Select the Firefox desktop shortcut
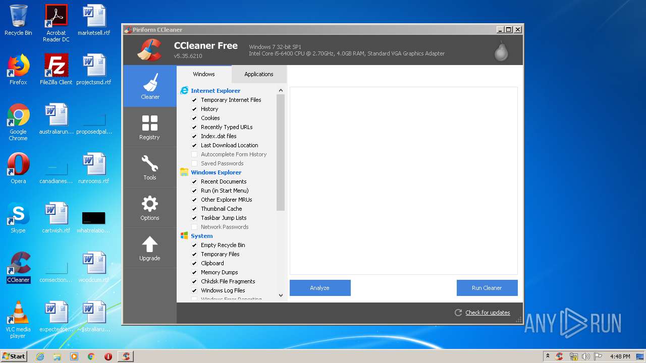This screenshot has width=646, height=363. pos(18,70)
